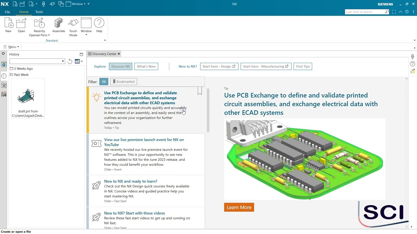Image resolution: width=417 pixels, height=234 pixels.
Task: Click the touch mode hand icon in title bar
Action: 53,4
